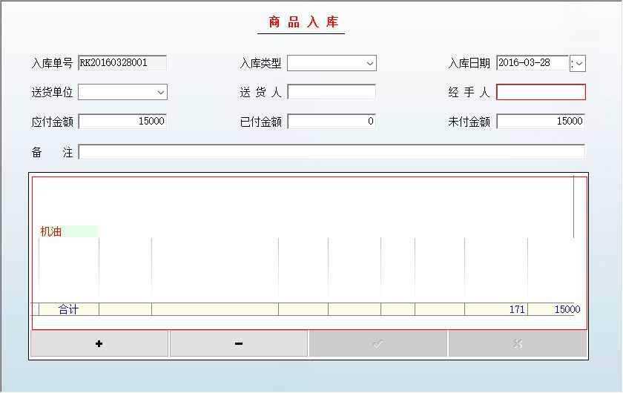Screen dimensions: 623x393
Task: Click the row selector beside 合计
Action: 35,309
